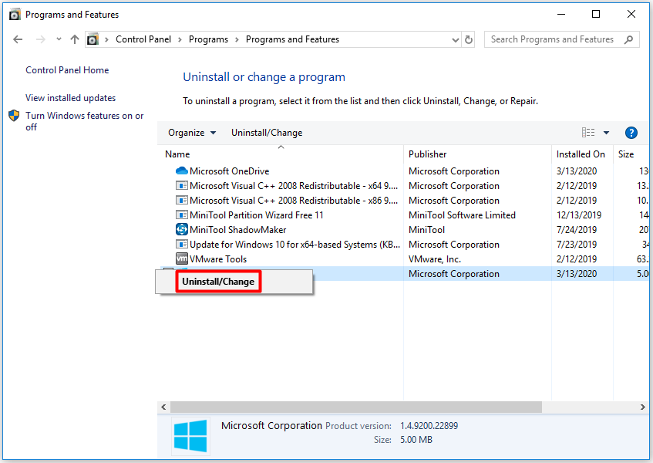Select Update for Windows 10 x64-based Systems
Screen dimensions: 653x463
(x=295, y=244)
